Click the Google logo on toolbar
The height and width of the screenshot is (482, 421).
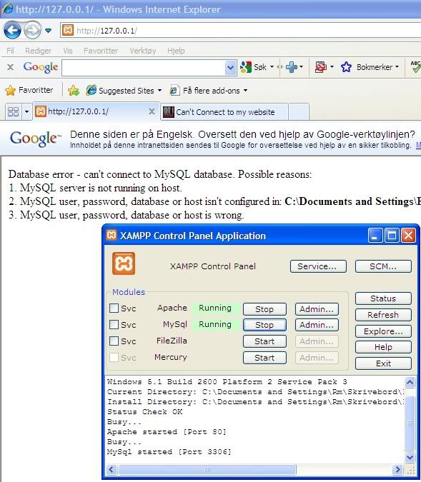(x=40, y=67)
